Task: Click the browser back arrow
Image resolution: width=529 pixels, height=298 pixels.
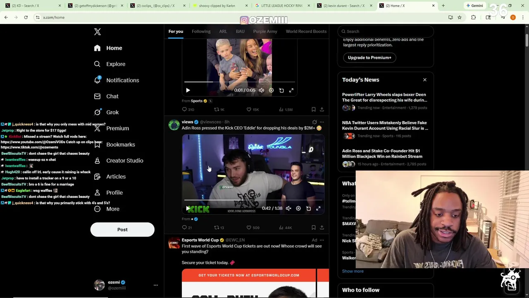Action: point(6,17)
